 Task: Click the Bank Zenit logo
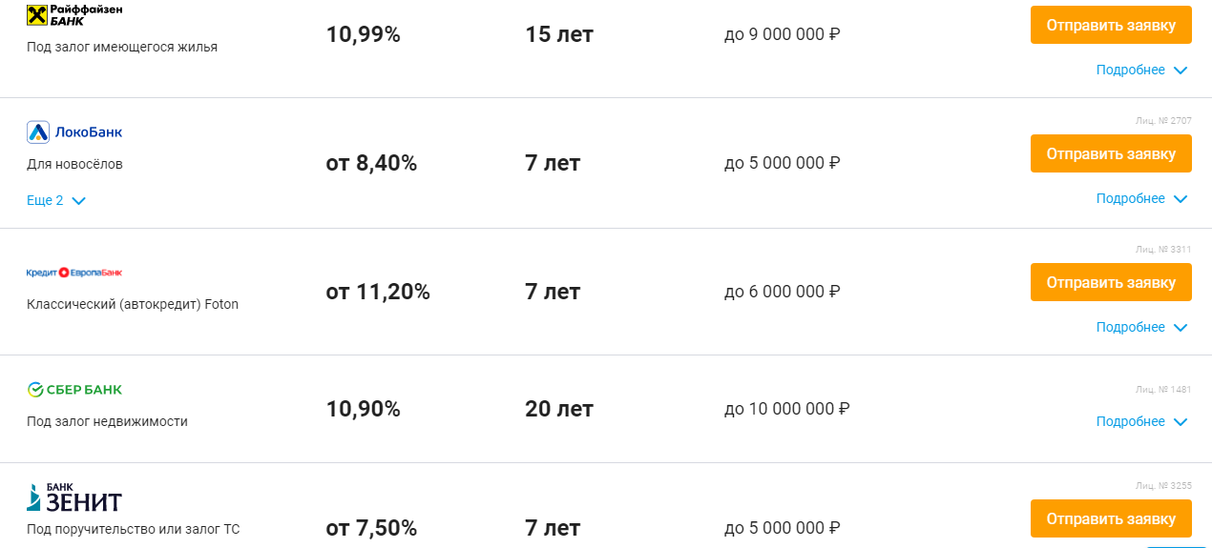[74, 498]
